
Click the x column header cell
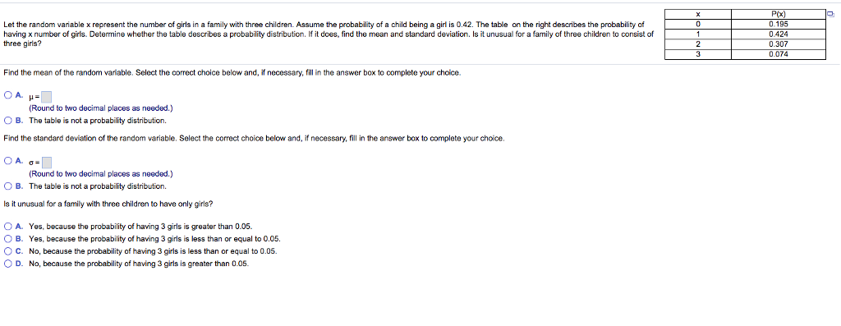point(697,15)
